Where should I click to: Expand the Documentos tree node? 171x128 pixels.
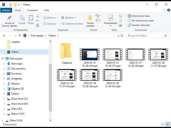click(x=4, y=69)
